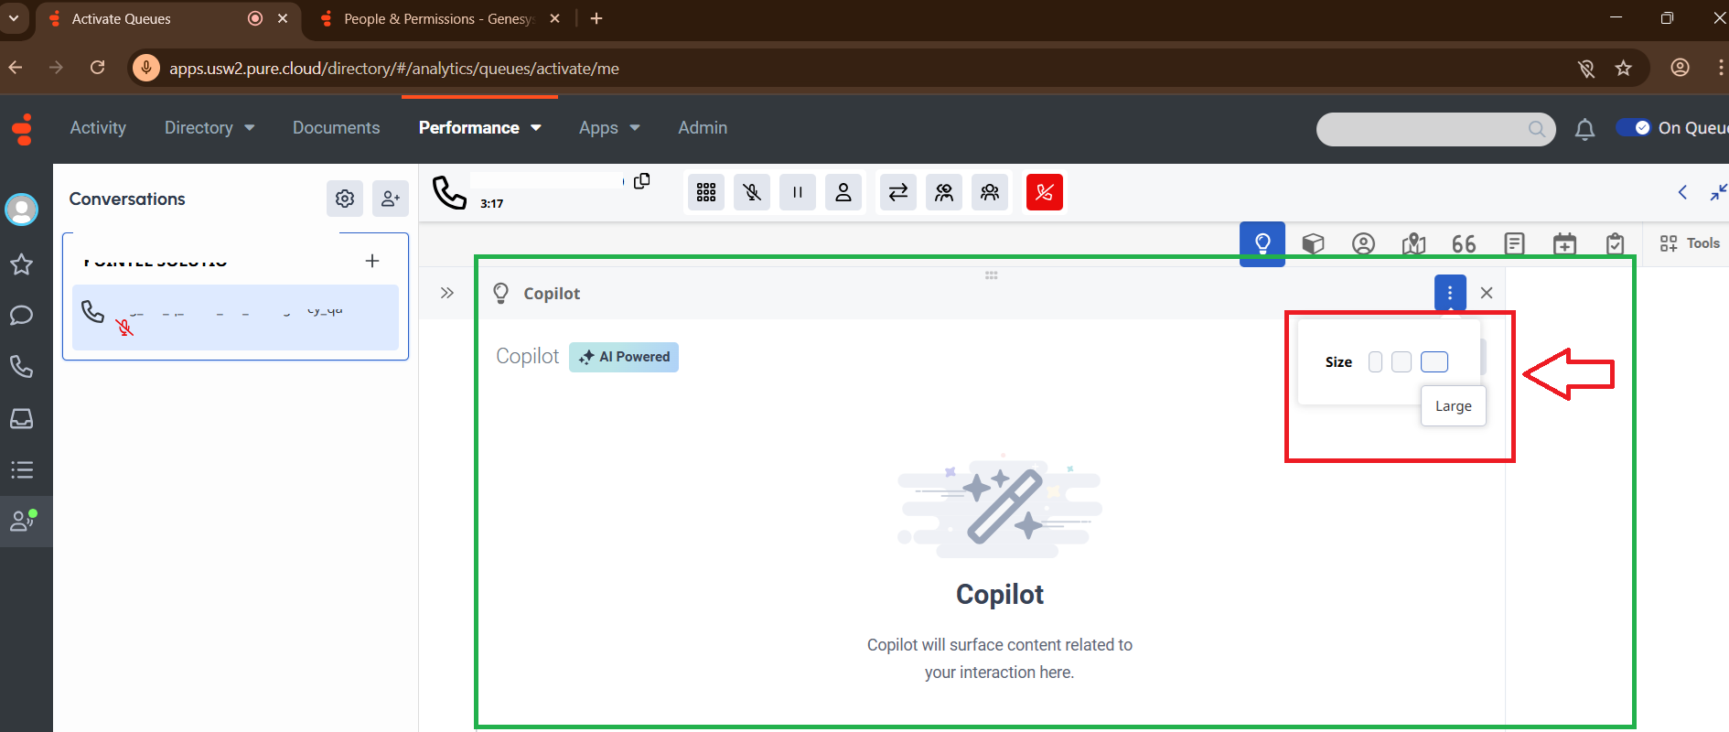Image resolution: width=1729 pixels, height=732 pixels.
Task: Go to the Activity menu
Action: click(x=98, y=128)
